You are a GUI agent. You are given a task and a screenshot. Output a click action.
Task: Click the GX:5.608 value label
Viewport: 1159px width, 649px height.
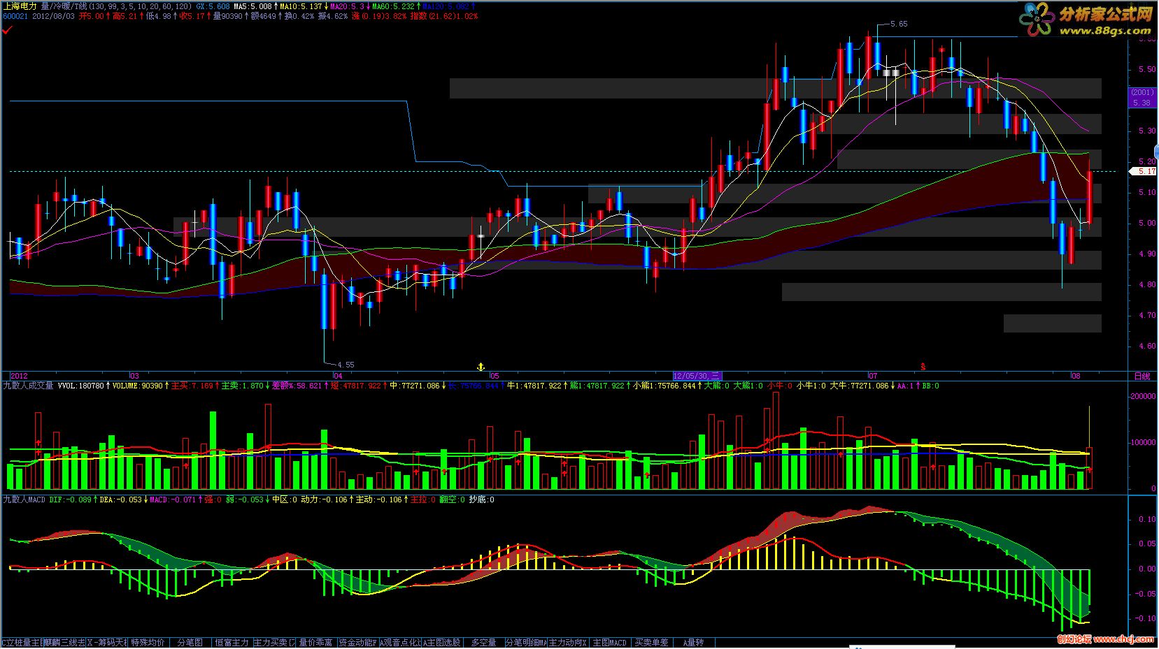click(x=213, y=6)
